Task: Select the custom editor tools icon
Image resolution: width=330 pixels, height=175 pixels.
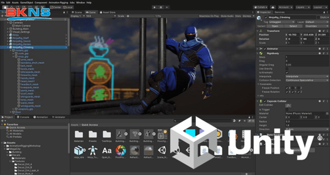Action: click(42, 7)
